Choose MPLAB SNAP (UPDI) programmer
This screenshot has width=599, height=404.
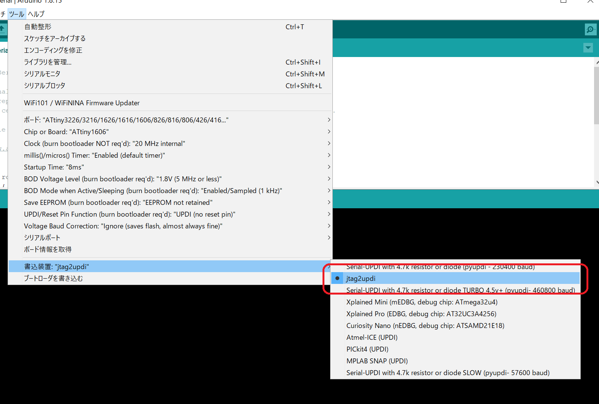[377, 361]
